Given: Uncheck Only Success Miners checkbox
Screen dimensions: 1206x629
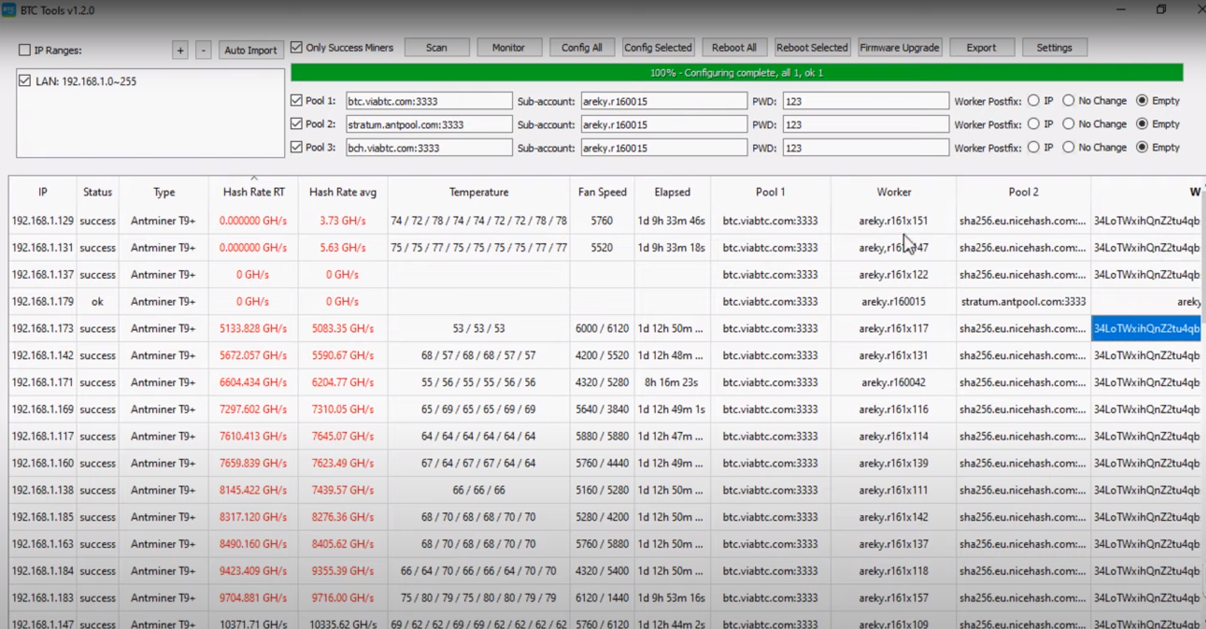Looking at the screenshot, I should click(296, 47).
